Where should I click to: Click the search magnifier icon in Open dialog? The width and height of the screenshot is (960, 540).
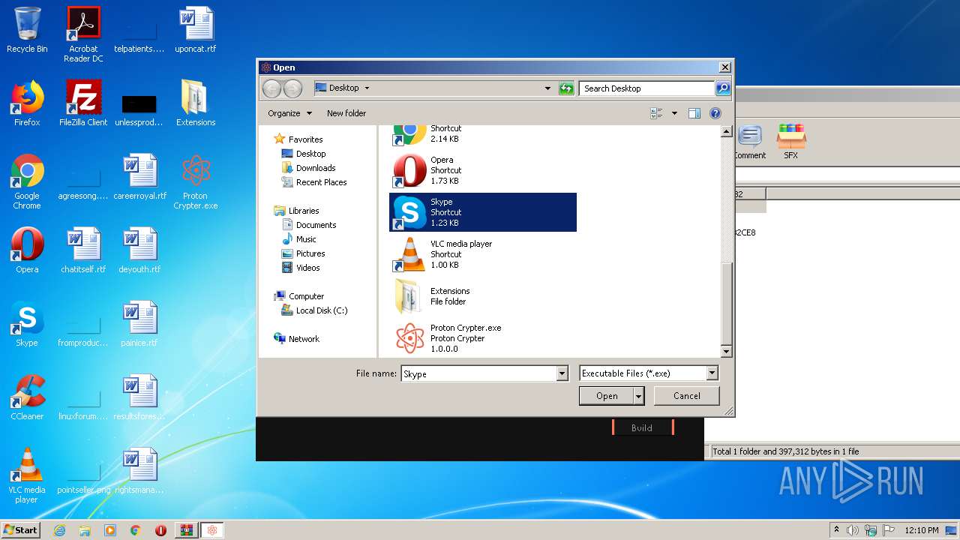pyautogui.click(x=722, y=88)
